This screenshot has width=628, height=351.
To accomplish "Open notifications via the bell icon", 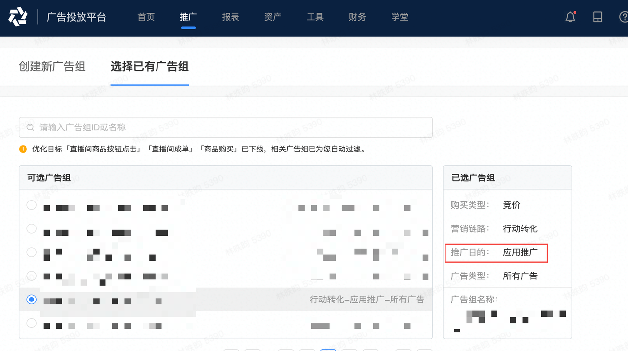I will click(x=570, y=17).
